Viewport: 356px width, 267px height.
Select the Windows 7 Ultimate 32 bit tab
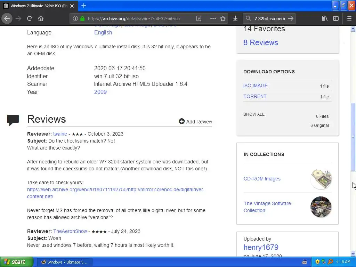coord(39,6)
